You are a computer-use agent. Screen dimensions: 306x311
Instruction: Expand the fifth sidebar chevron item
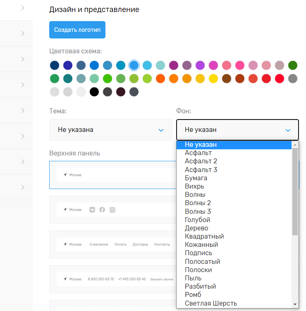point(23,110)
